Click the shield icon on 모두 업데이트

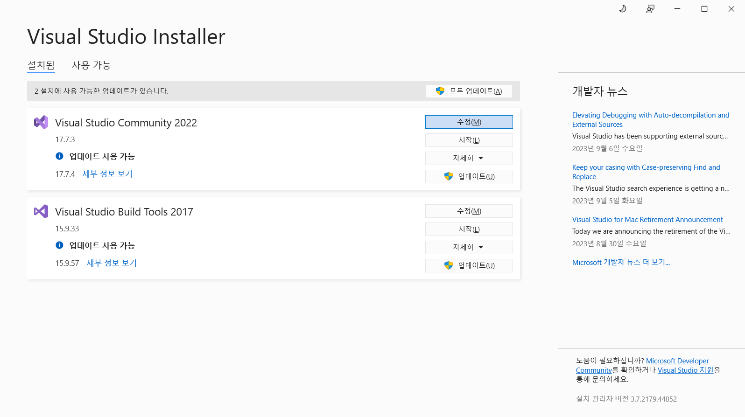tap(440, 91)
